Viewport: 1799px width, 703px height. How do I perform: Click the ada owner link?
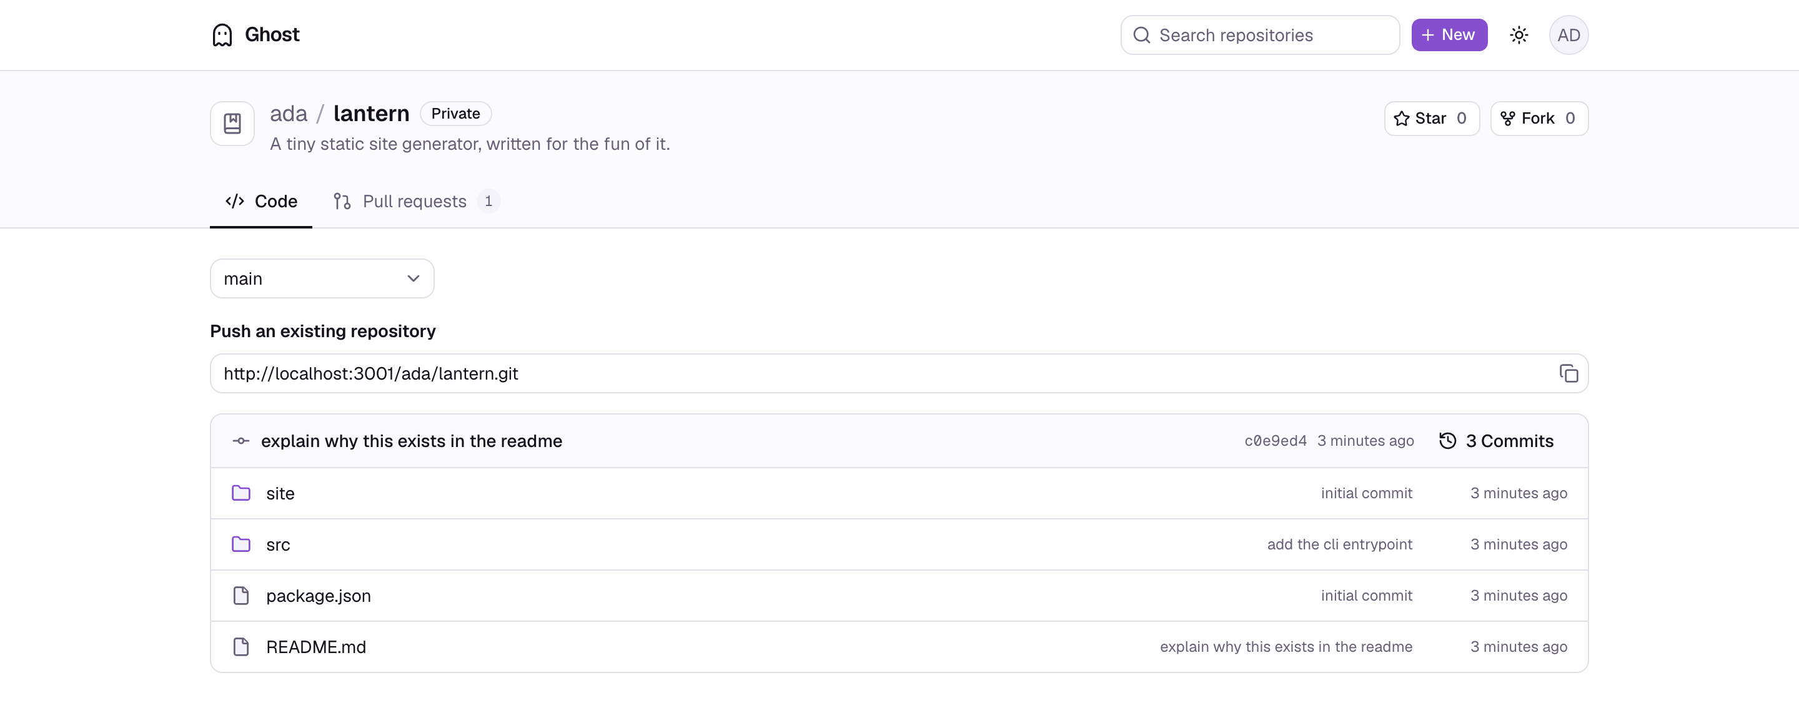(289, 113)
